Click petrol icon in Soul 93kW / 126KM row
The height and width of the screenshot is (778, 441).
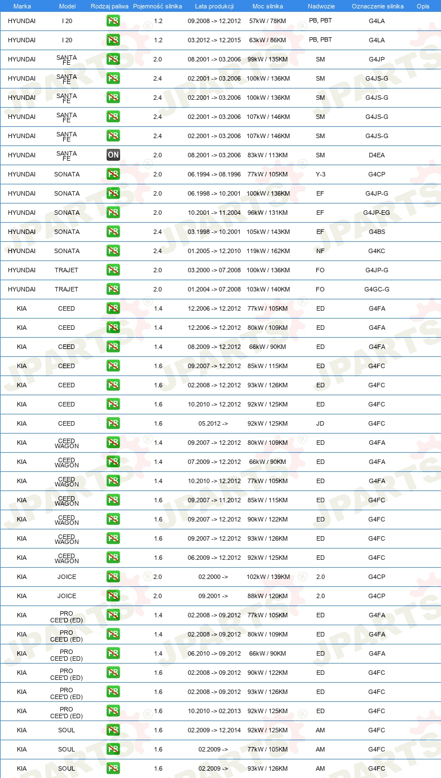tap(113, 768)
